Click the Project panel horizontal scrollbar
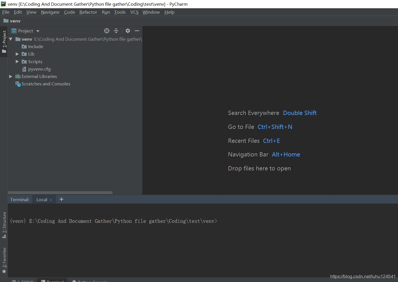The height and width of the screenshot is (282, 398). [x=60, y=193]
